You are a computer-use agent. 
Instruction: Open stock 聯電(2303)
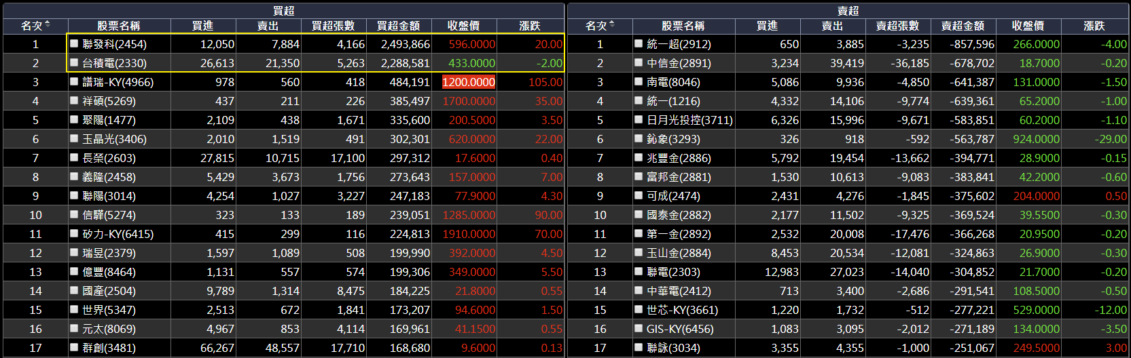(673, 272)
